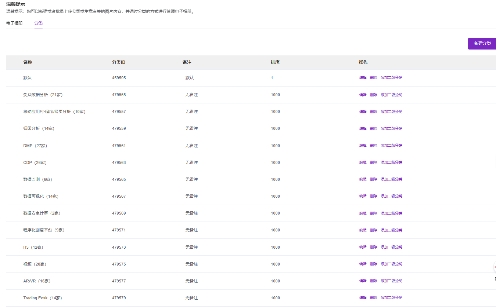Image resolution: width=496 pixels, height=307 pixels.
Task: Delete the Trading Eesk (14家) category
Action: click(374, 298)
